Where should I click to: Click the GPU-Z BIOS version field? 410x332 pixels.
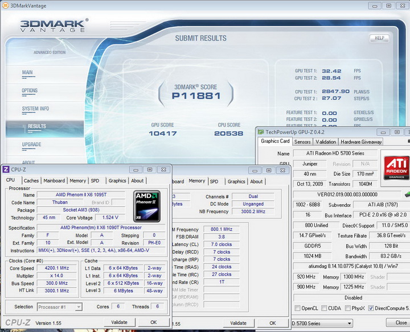pos(347,194)
